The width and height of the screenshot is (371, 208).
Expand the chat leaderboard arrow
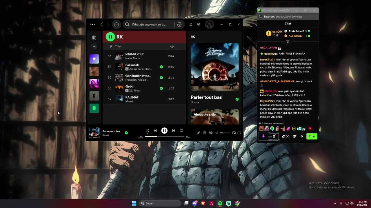pos(288,41)
